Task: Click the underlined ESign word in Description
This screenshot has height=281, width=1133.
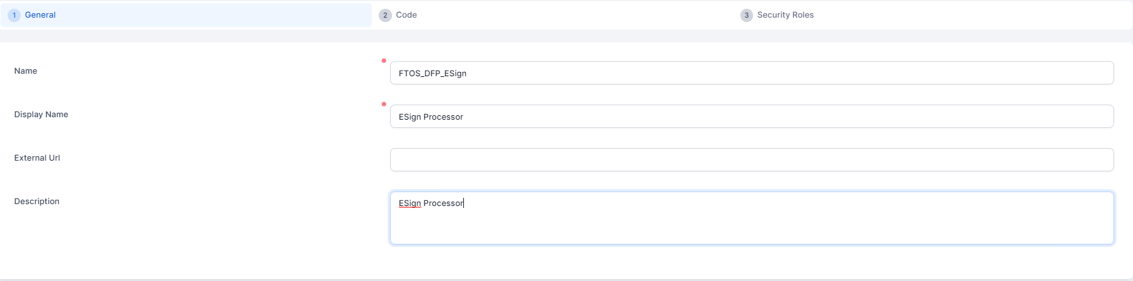Action: (410, 204)
